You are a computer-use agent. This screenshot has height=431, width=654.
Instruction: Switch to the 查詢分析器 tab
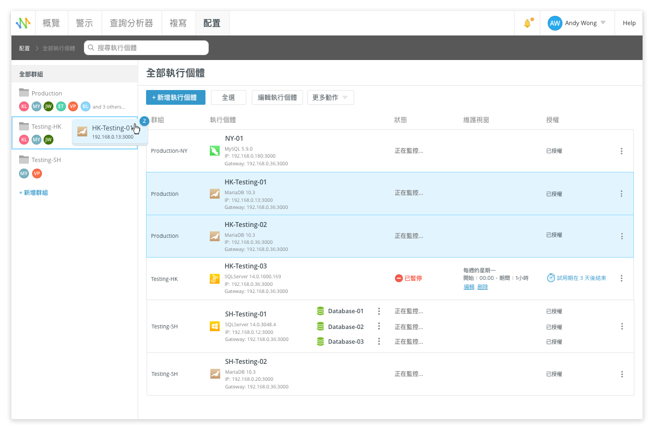click(x=131, y=23)
